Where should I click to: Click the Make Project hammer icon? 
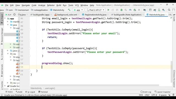pos(69,10)
